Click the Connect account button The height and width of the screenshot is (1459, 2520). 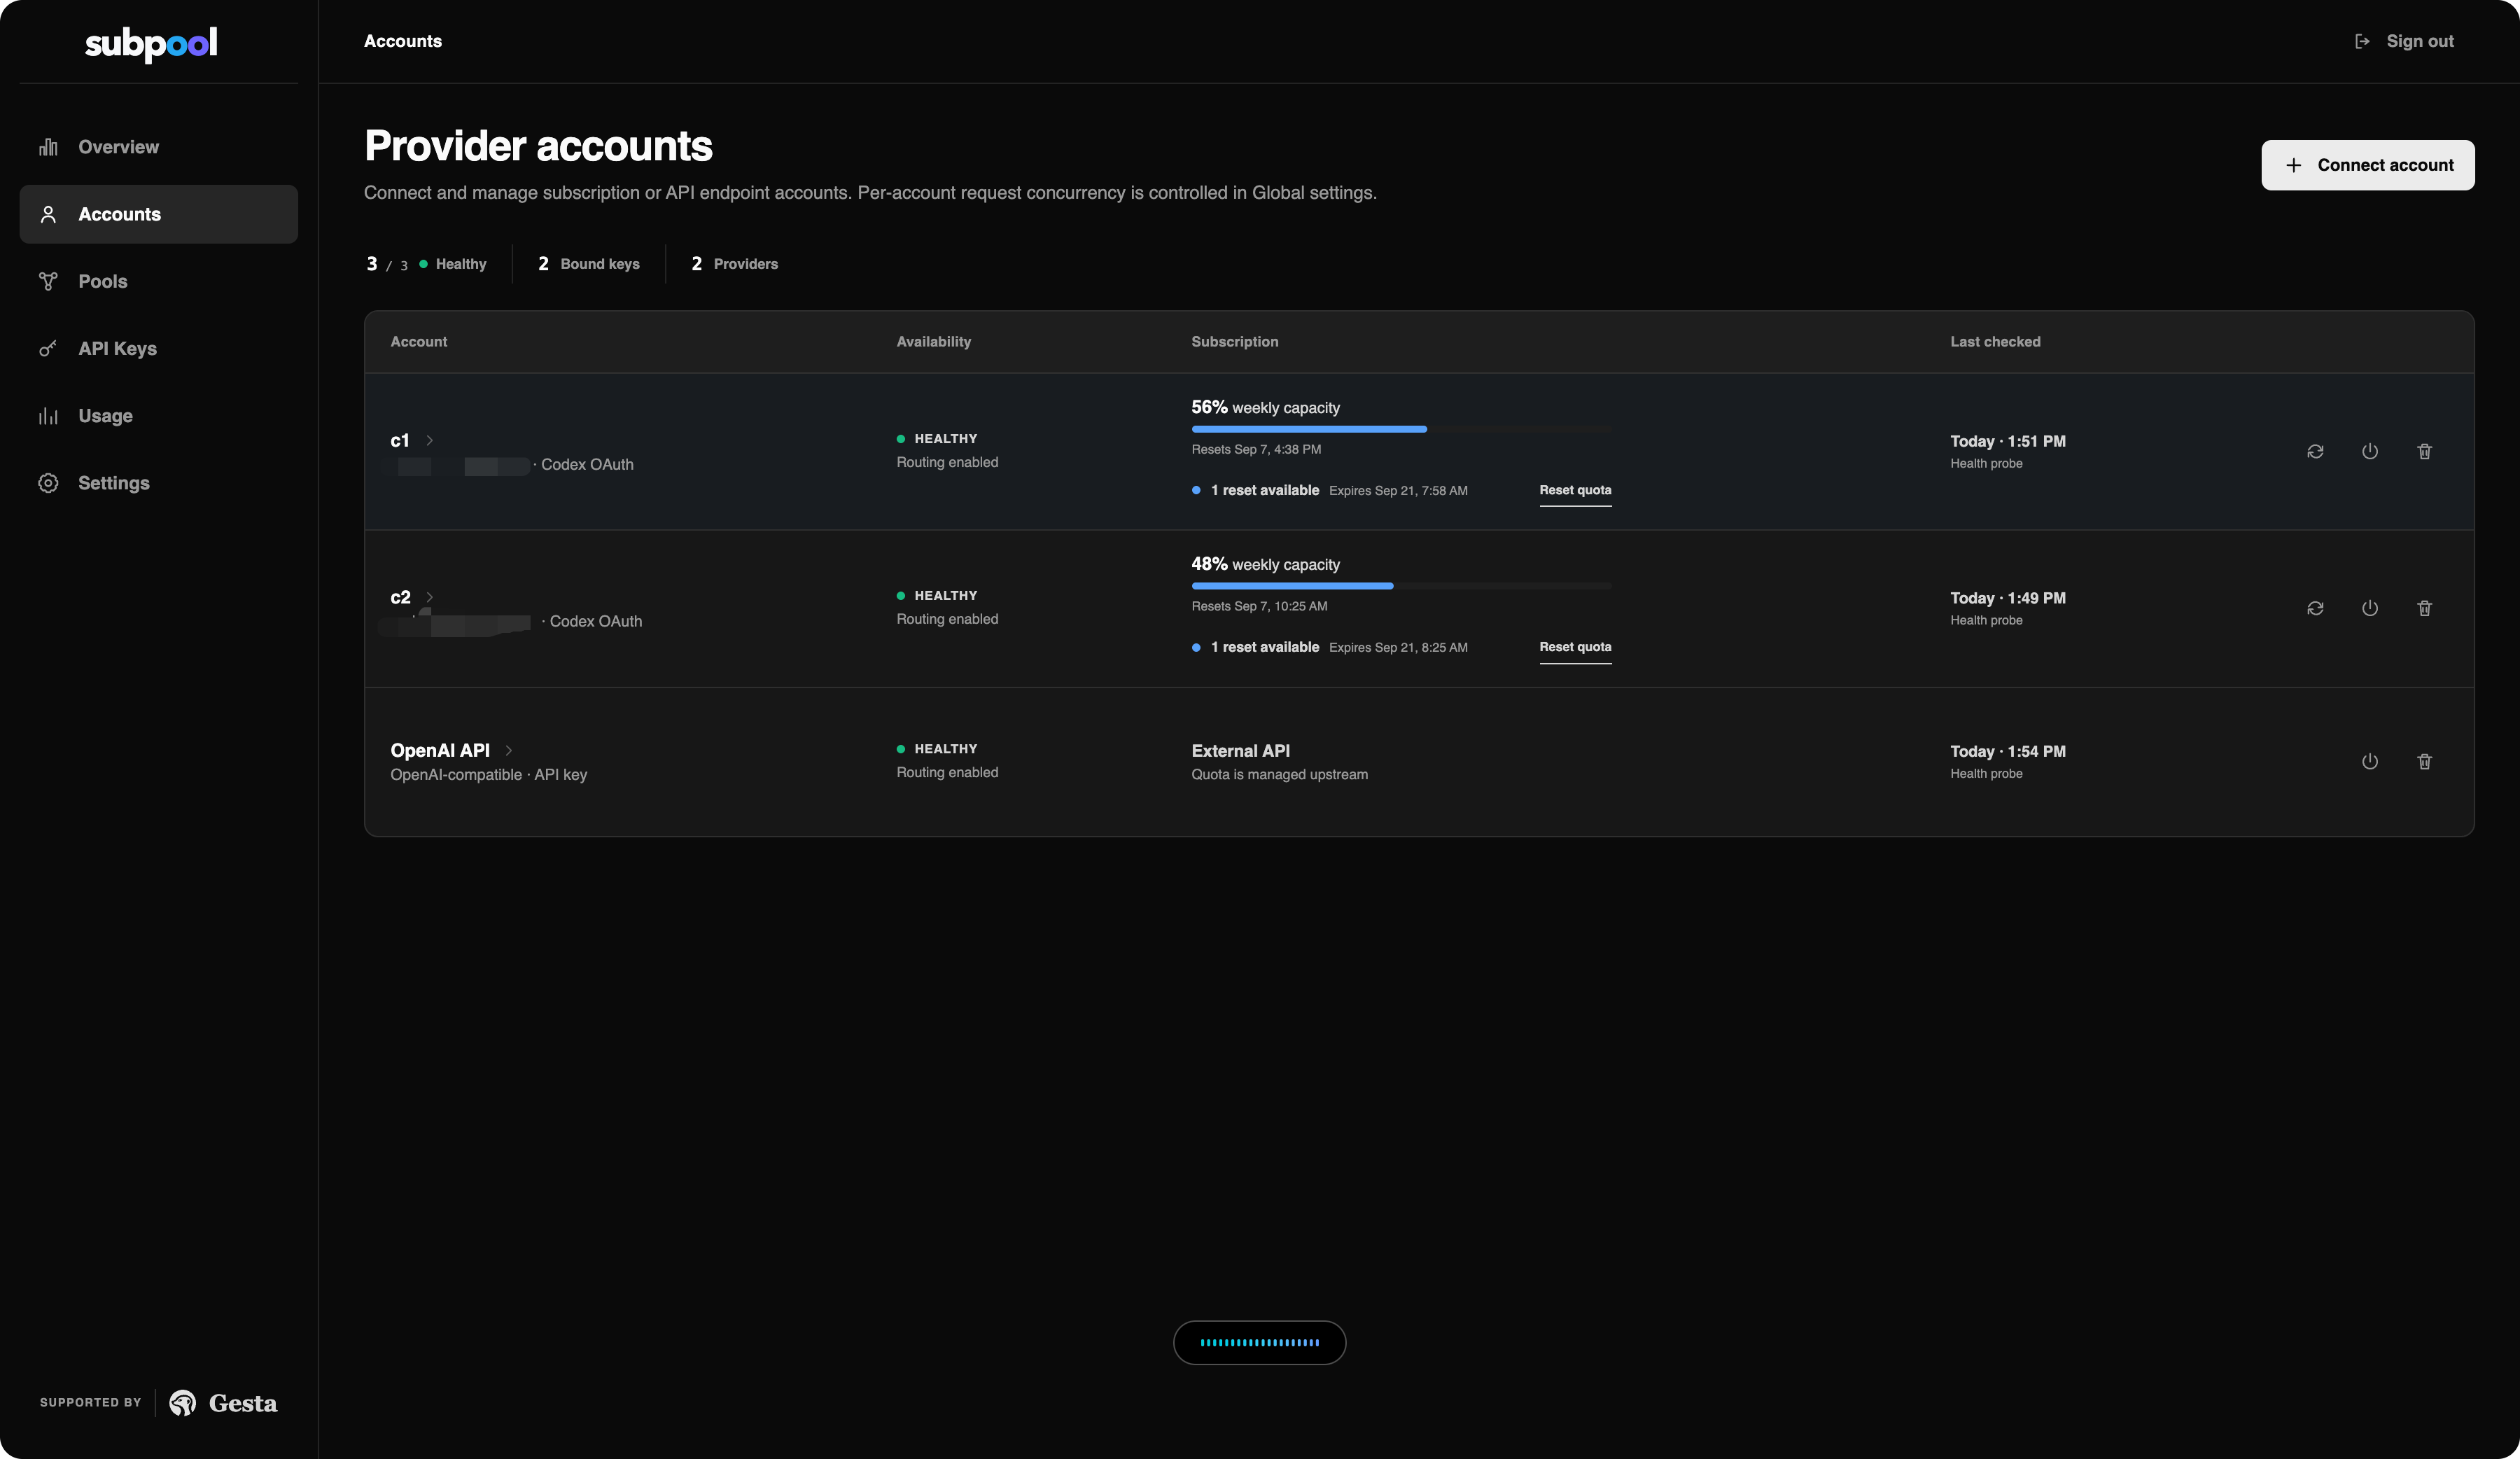(x=2368, y=165)
